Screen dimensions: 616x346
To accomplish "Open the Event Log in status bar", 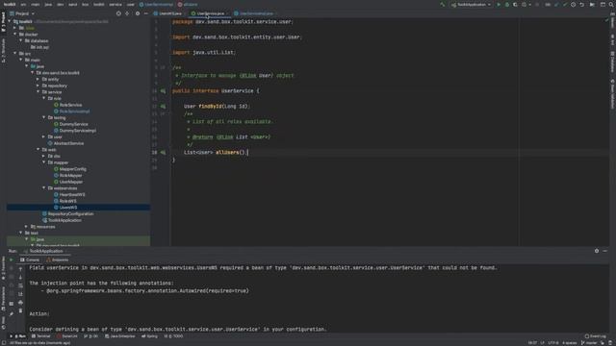I will (595, 336).
